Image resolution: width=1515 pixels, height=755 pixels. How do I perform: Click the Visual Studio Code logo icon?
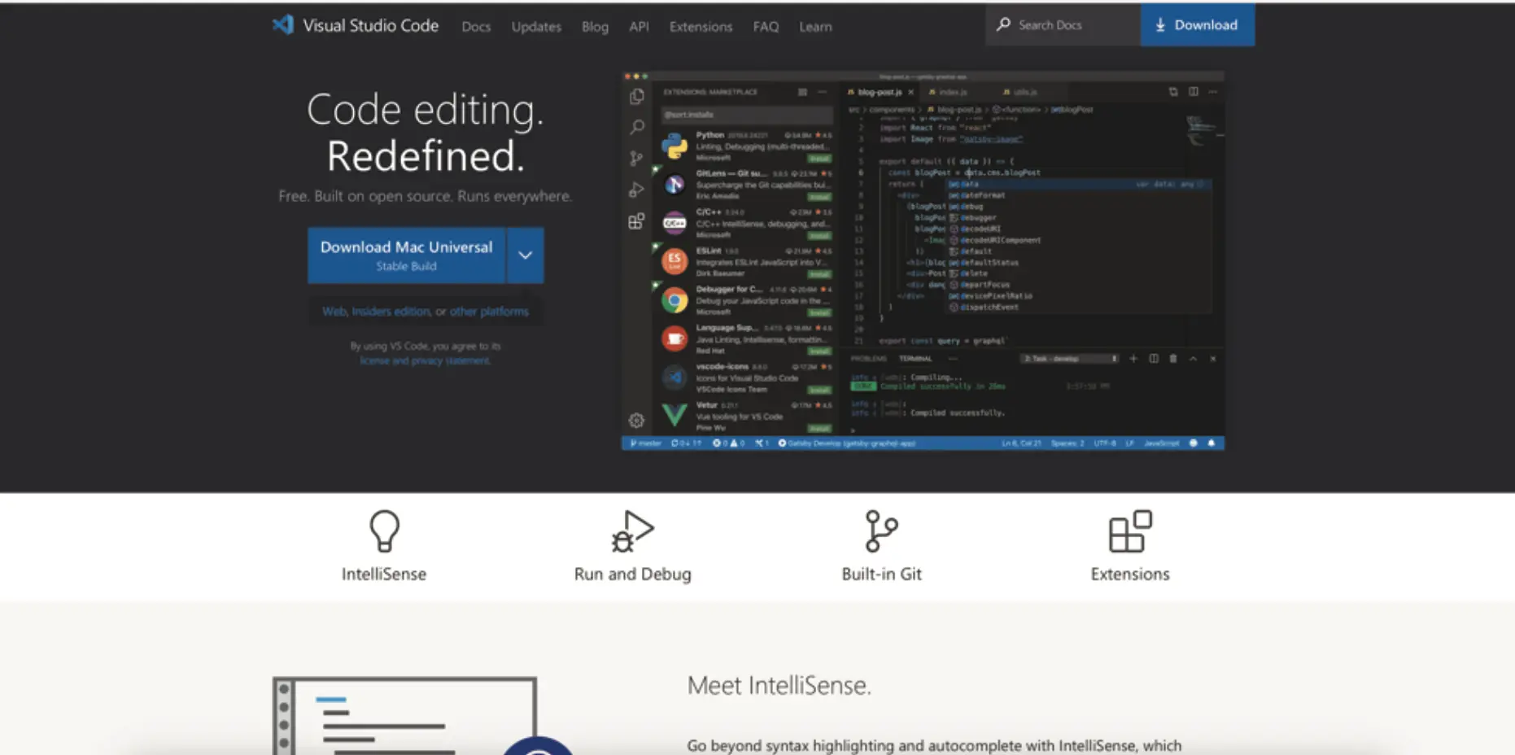[x=282, y=25]
